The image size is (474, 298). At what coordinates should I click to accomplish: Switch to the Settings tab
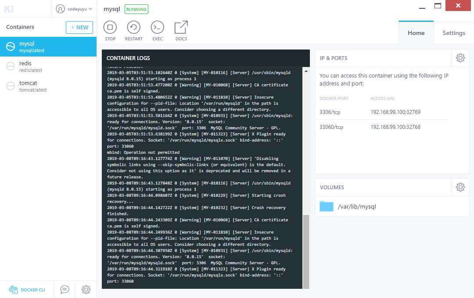click(x=454, y=33)
